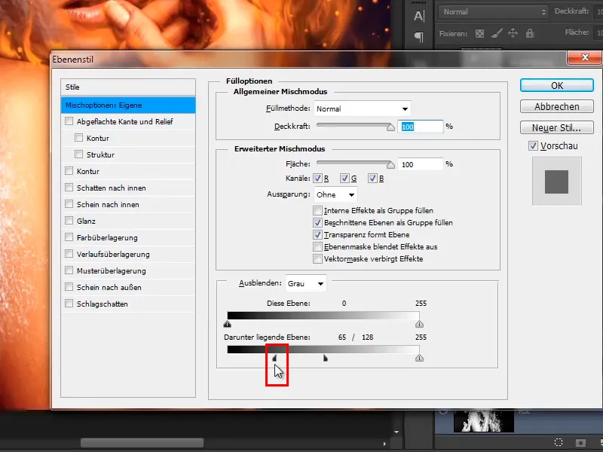
Task: Open the Aussparung dropdown
Action: click(x=335, y=195)
